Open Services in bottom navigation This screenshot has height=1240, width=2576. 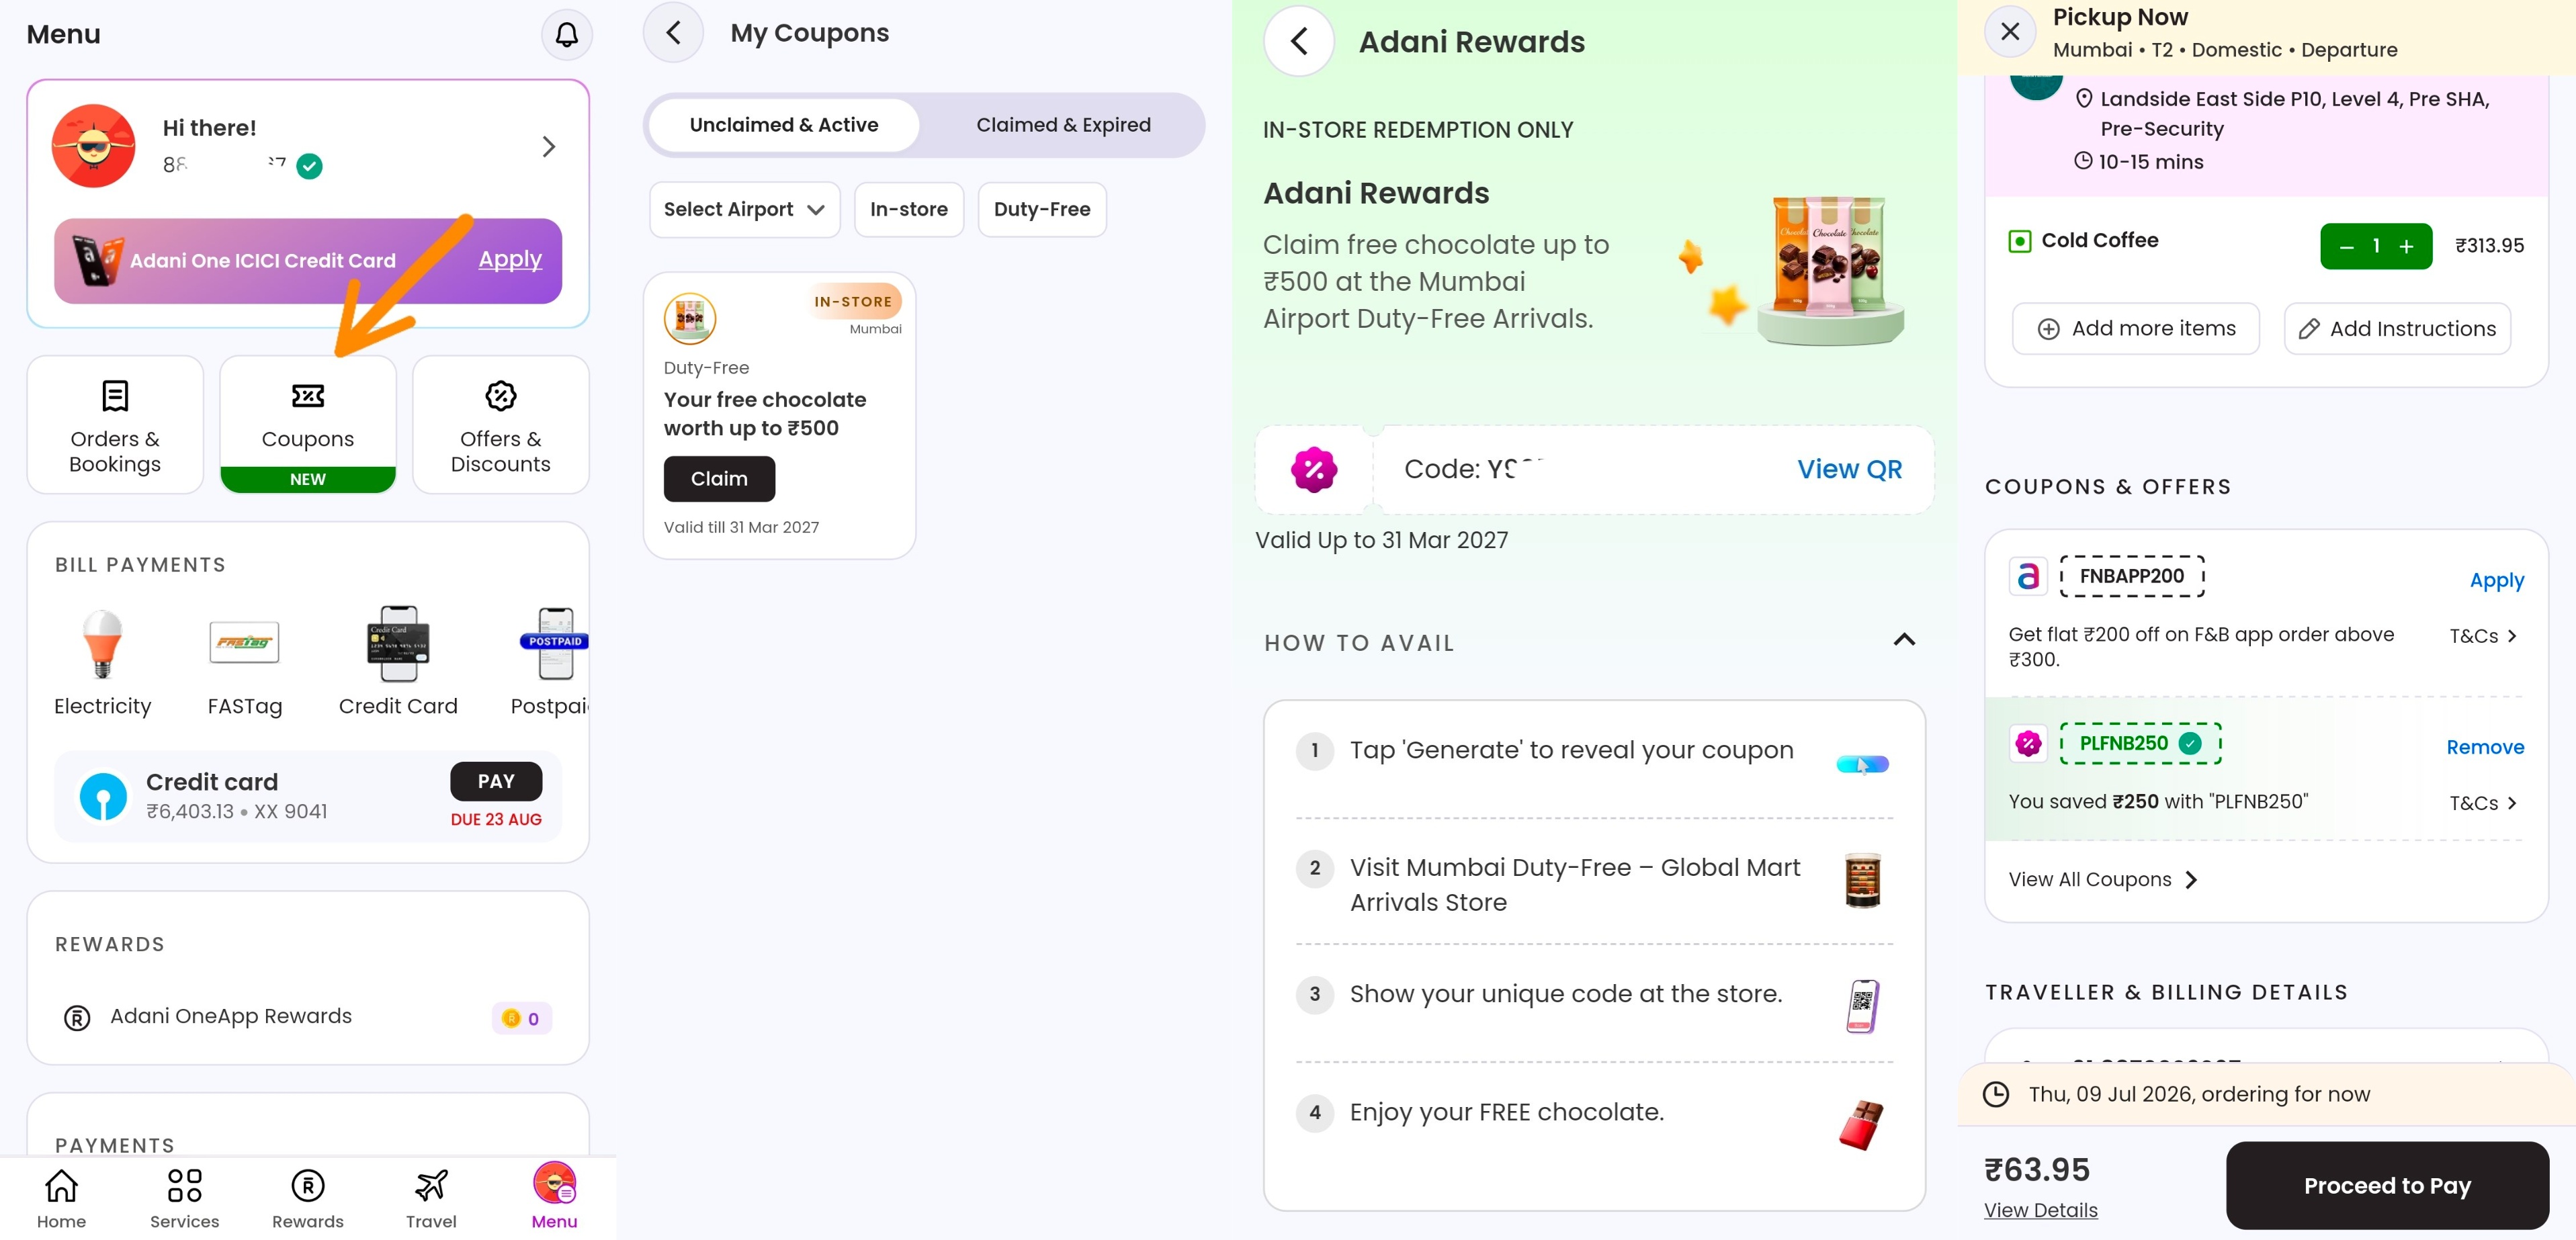[x=185, y=1199]
